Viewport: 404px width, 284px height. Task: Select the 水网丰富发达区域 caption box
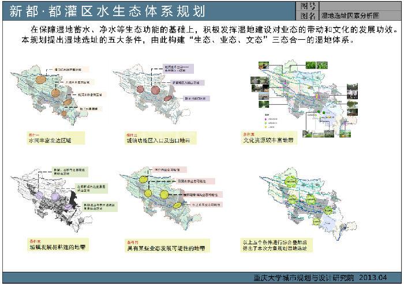tap(55, 139)
